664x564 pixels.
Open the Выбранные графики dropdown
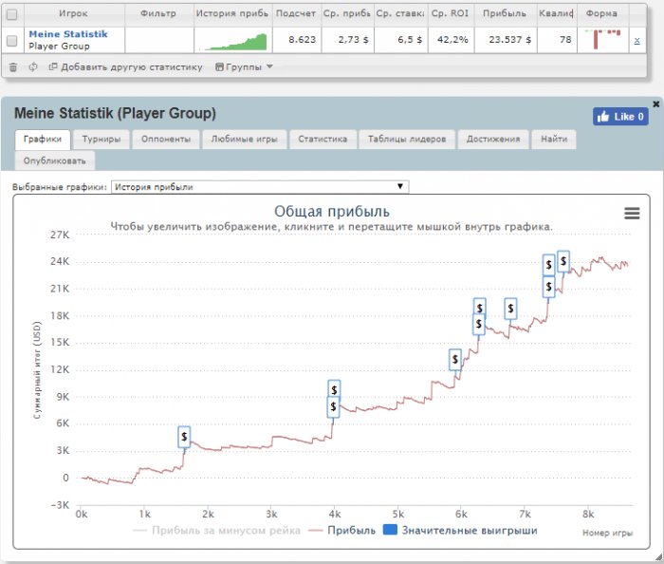259,187
